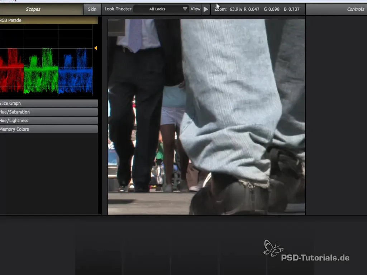Click the orange marker beside RGB Parade
Viewport: 367px width, 275px height.
point(95,48)
